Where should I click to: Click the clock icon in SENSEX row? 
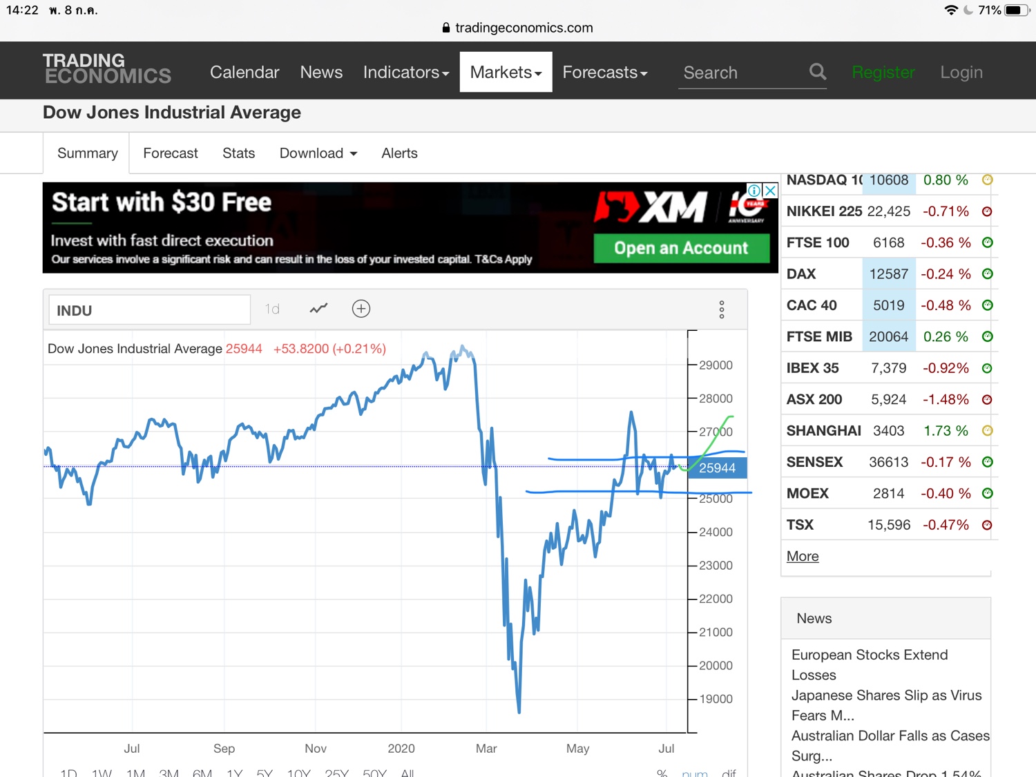pos(988,462)
